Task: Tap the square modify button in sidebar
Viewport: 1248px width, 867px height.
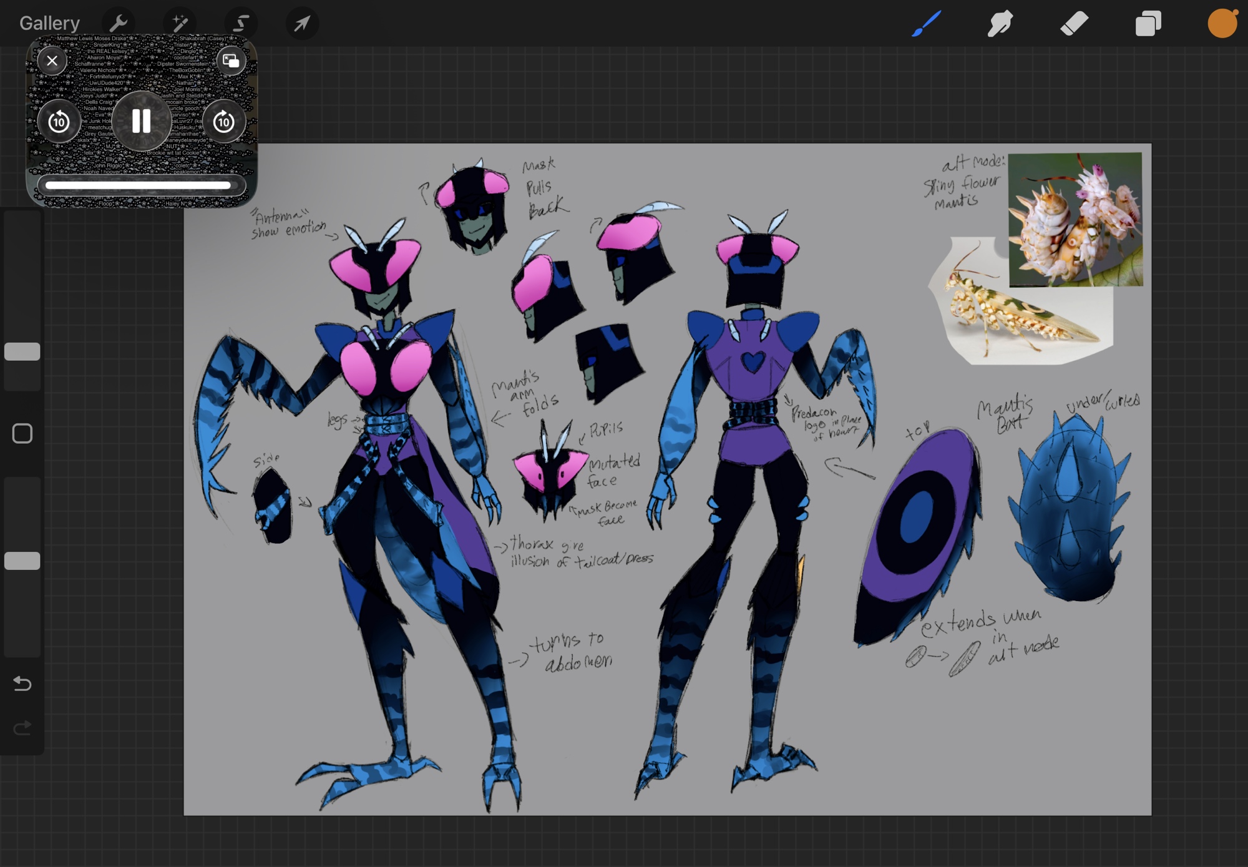Action: pos(22,433)
